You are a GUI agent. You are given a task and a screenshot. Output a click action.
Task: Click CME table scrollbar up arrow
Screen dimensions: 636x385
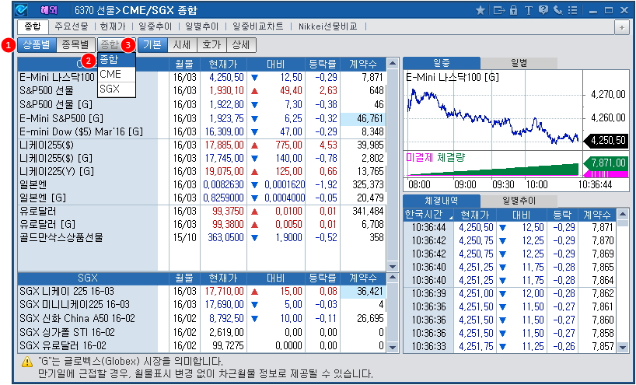(392, 64)
